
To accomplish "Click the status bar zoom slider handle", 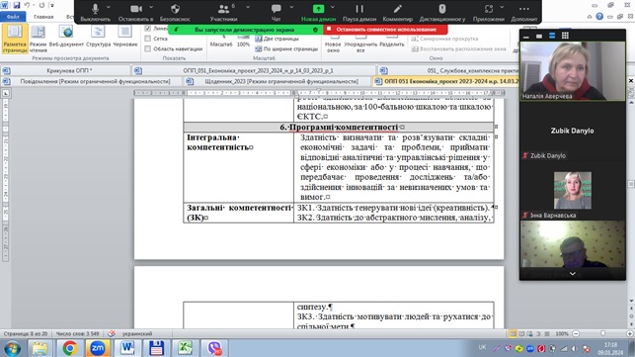I will (602, 333).
